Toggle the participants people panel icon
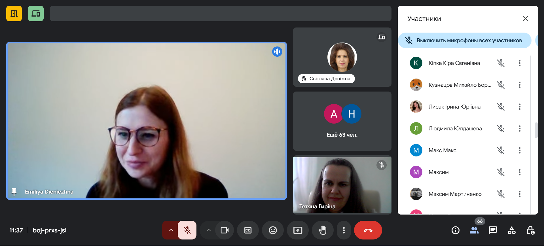Image resolution: width=544 pixels, height=246 pixels. click(474, 230)
